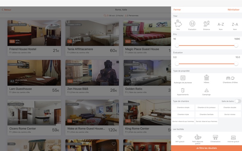The height and width of the screenshot is (151, 242).
Task: Click Rome, Italie header title
Action: tap(121, 10)
